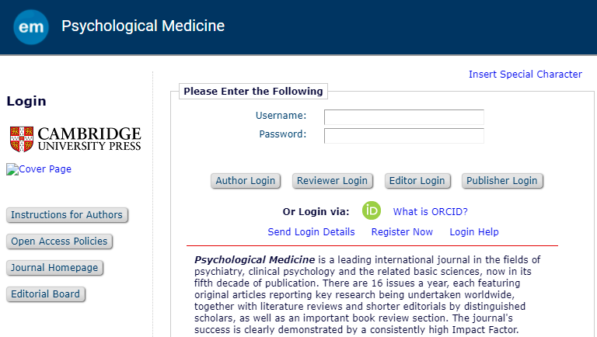
Task: Click the Cambridge University Press logo
Action: tap(75, 139)
